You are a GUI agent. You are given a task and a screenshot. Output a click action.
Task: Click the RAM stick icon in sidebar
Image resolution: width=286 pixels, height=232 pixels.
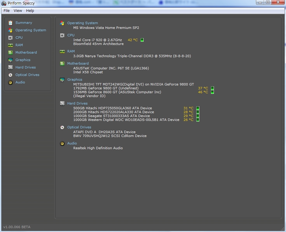[10, 45]
